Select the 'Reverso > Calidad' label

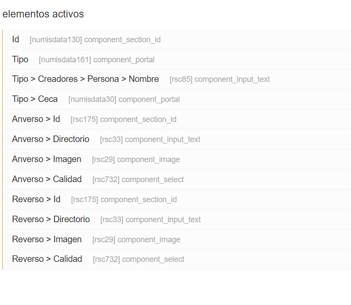pos(47,259)
